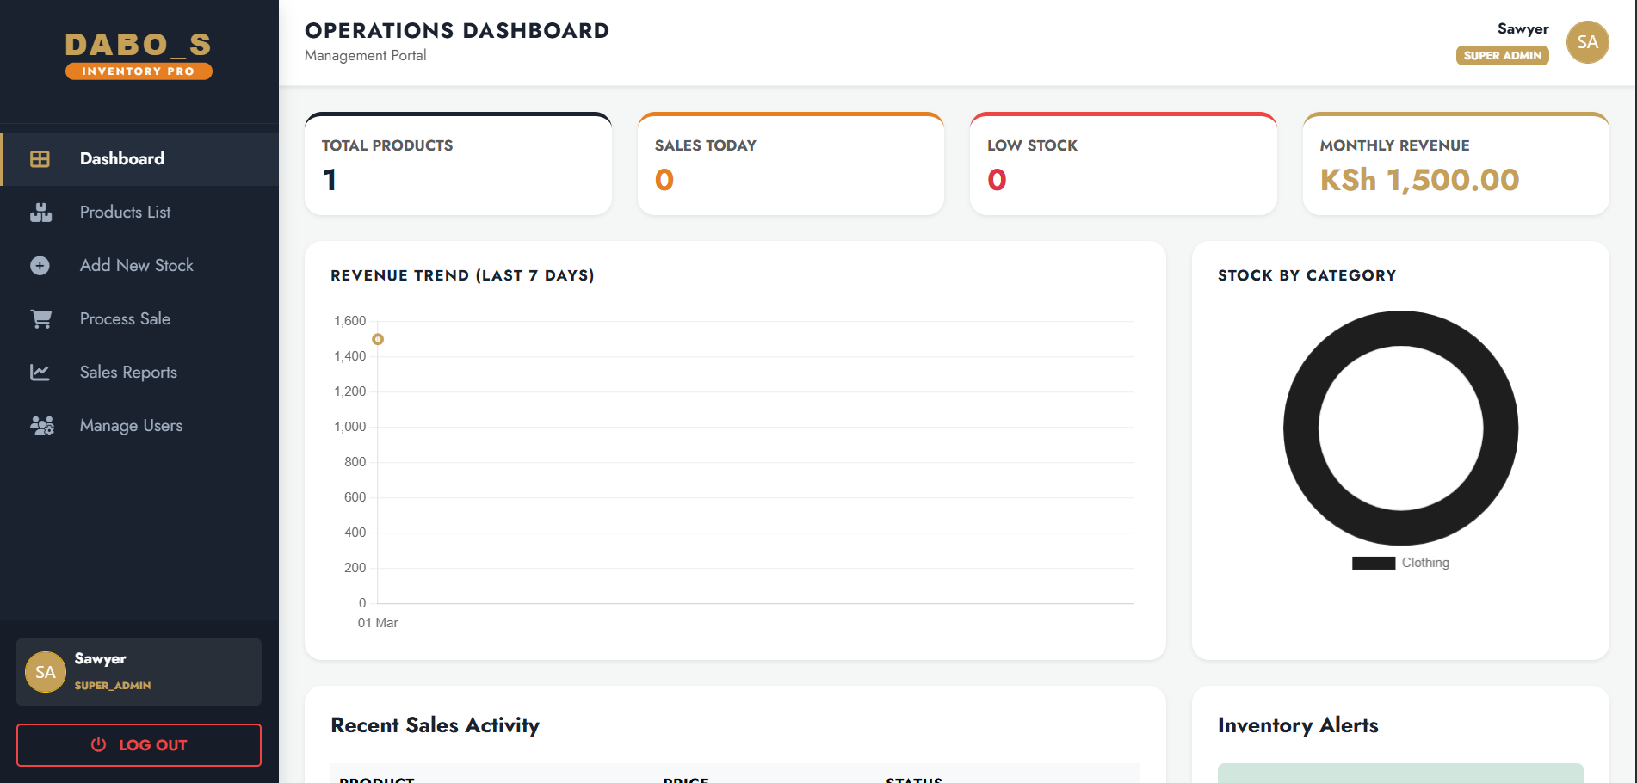Select the Monthly Revenue card

(x=1455, y=163)
